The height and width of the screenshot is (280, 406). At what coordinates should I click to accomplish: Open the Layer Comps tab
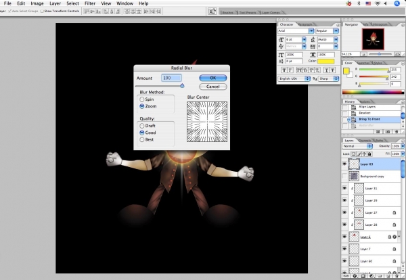[271, 12]
